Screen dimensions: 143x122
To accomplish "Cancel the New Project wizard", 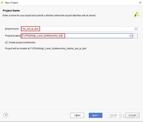I will coord(132,115).
